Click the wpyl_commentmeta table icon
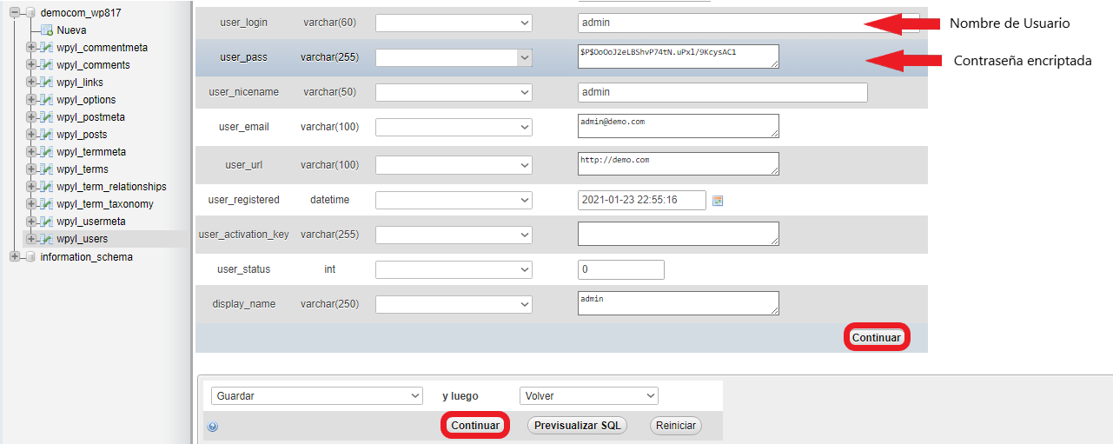 47,48
